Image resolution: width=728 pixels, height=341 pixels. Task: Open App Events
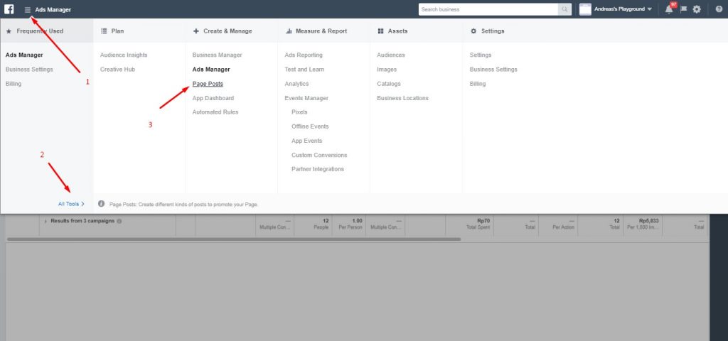point(307,141)
